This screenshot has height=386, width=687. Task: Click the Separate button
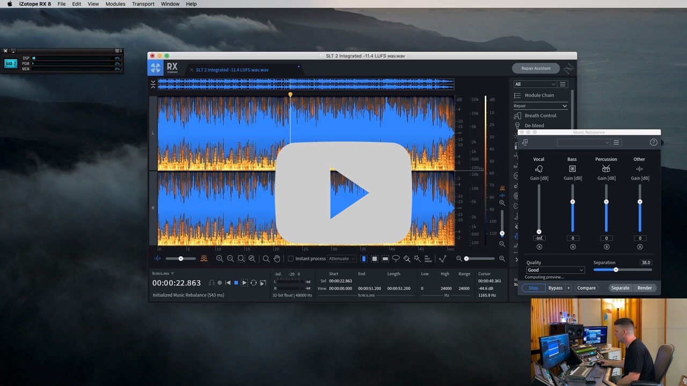click(620, 288)
